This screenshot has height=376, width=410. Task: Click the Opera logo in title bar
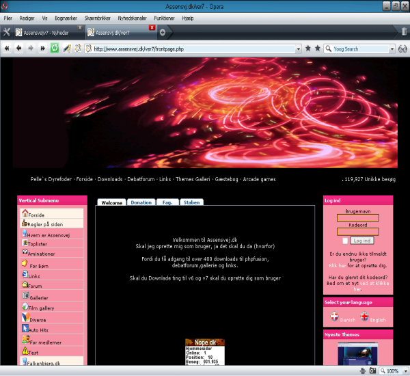(4, 5)
